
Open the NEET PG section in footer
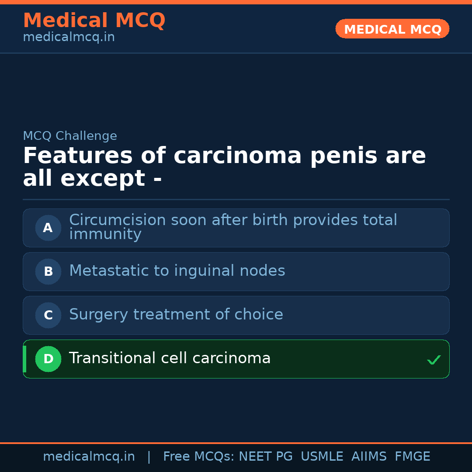[x=265, y=456]
